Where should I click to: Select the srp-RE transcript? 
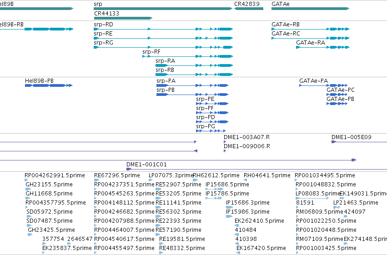163,38
